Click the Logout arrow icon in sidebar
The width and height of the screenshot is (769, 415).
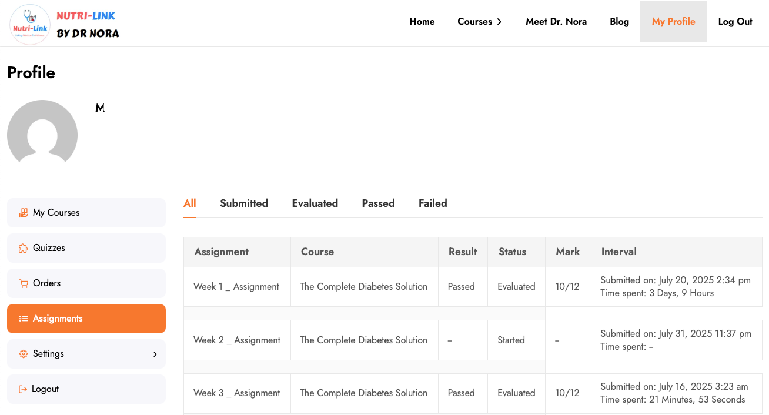click(23, 389)
